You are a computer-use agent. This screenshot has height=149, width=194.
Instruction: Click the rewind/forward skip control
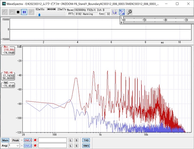(x=51, y=9)
